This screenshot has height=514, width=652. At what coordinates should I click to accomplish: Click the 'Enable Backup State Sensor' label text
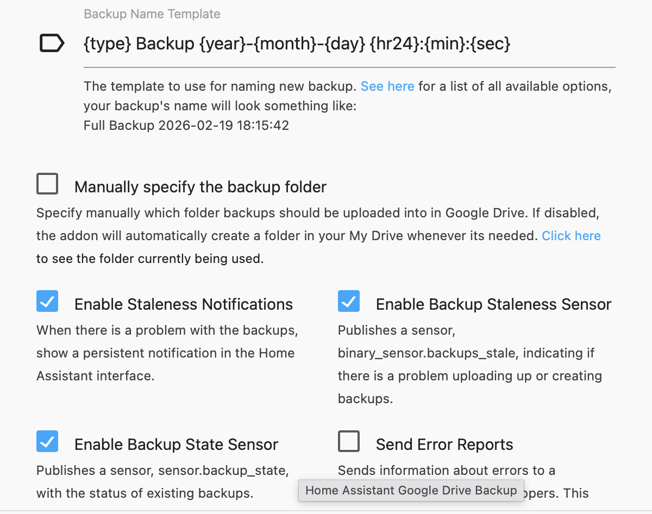176,444
